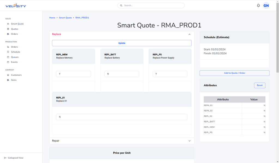
Task: Click the Queues icon in sidebar
Action: click(x=8, y=57)
